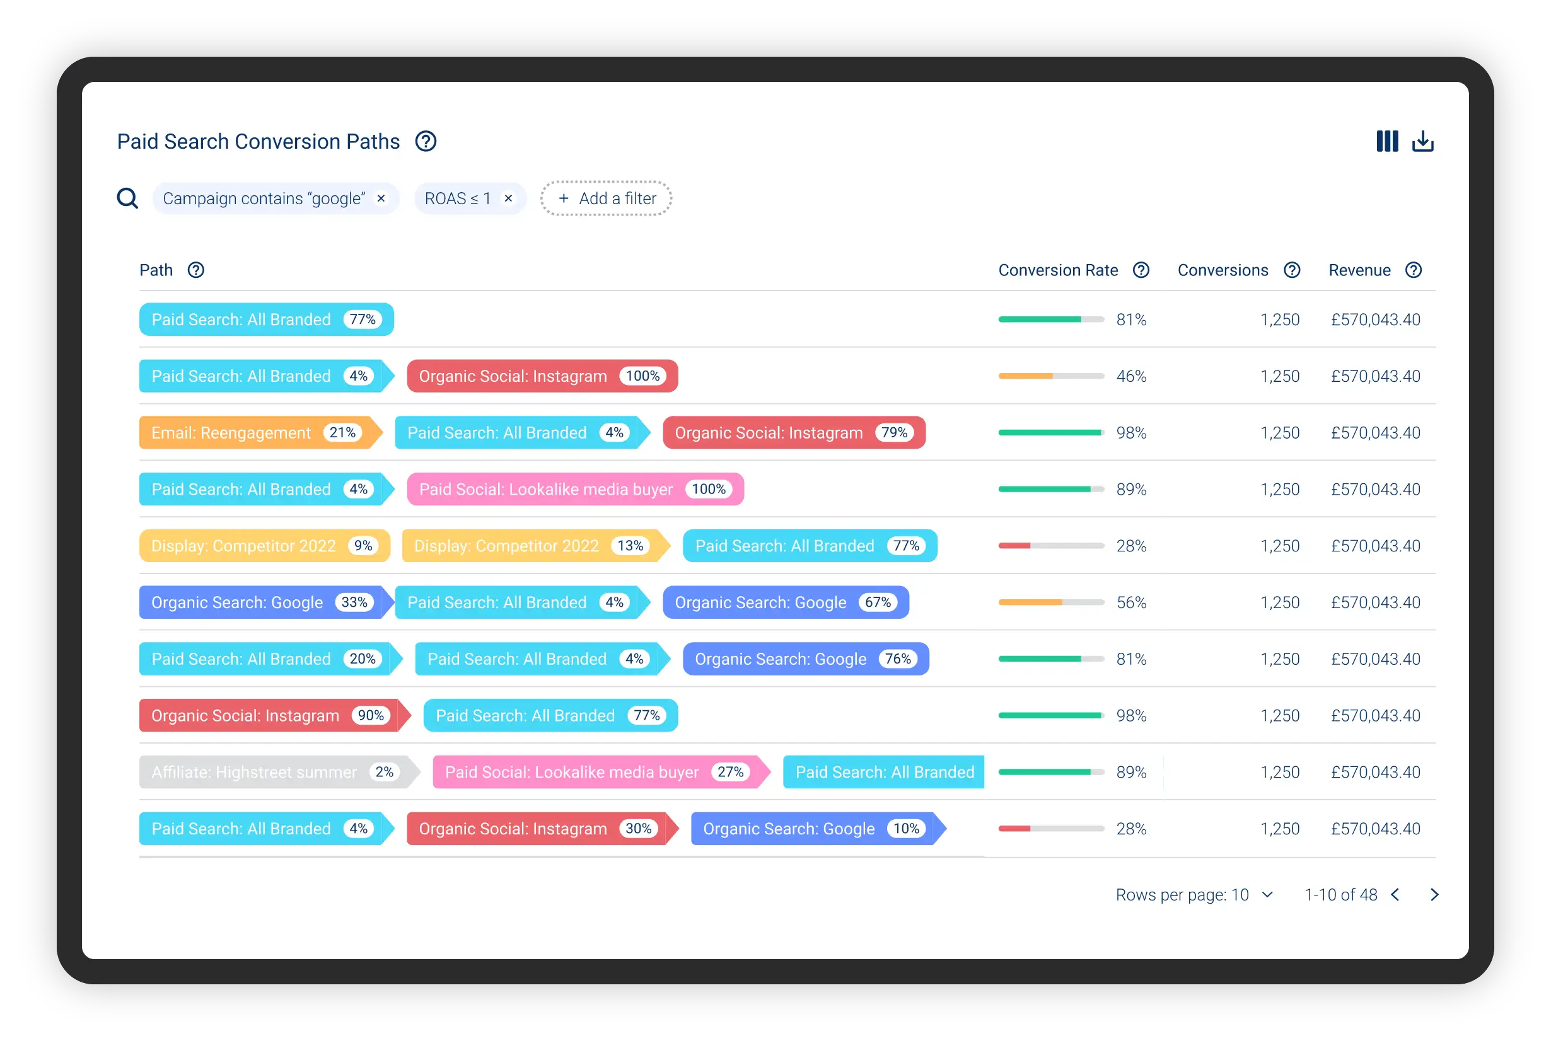Go to the next page arrow

[x=1434, y=895]
